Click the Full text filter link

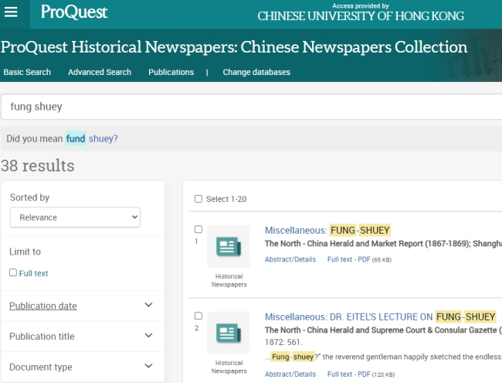coord(33,273)
